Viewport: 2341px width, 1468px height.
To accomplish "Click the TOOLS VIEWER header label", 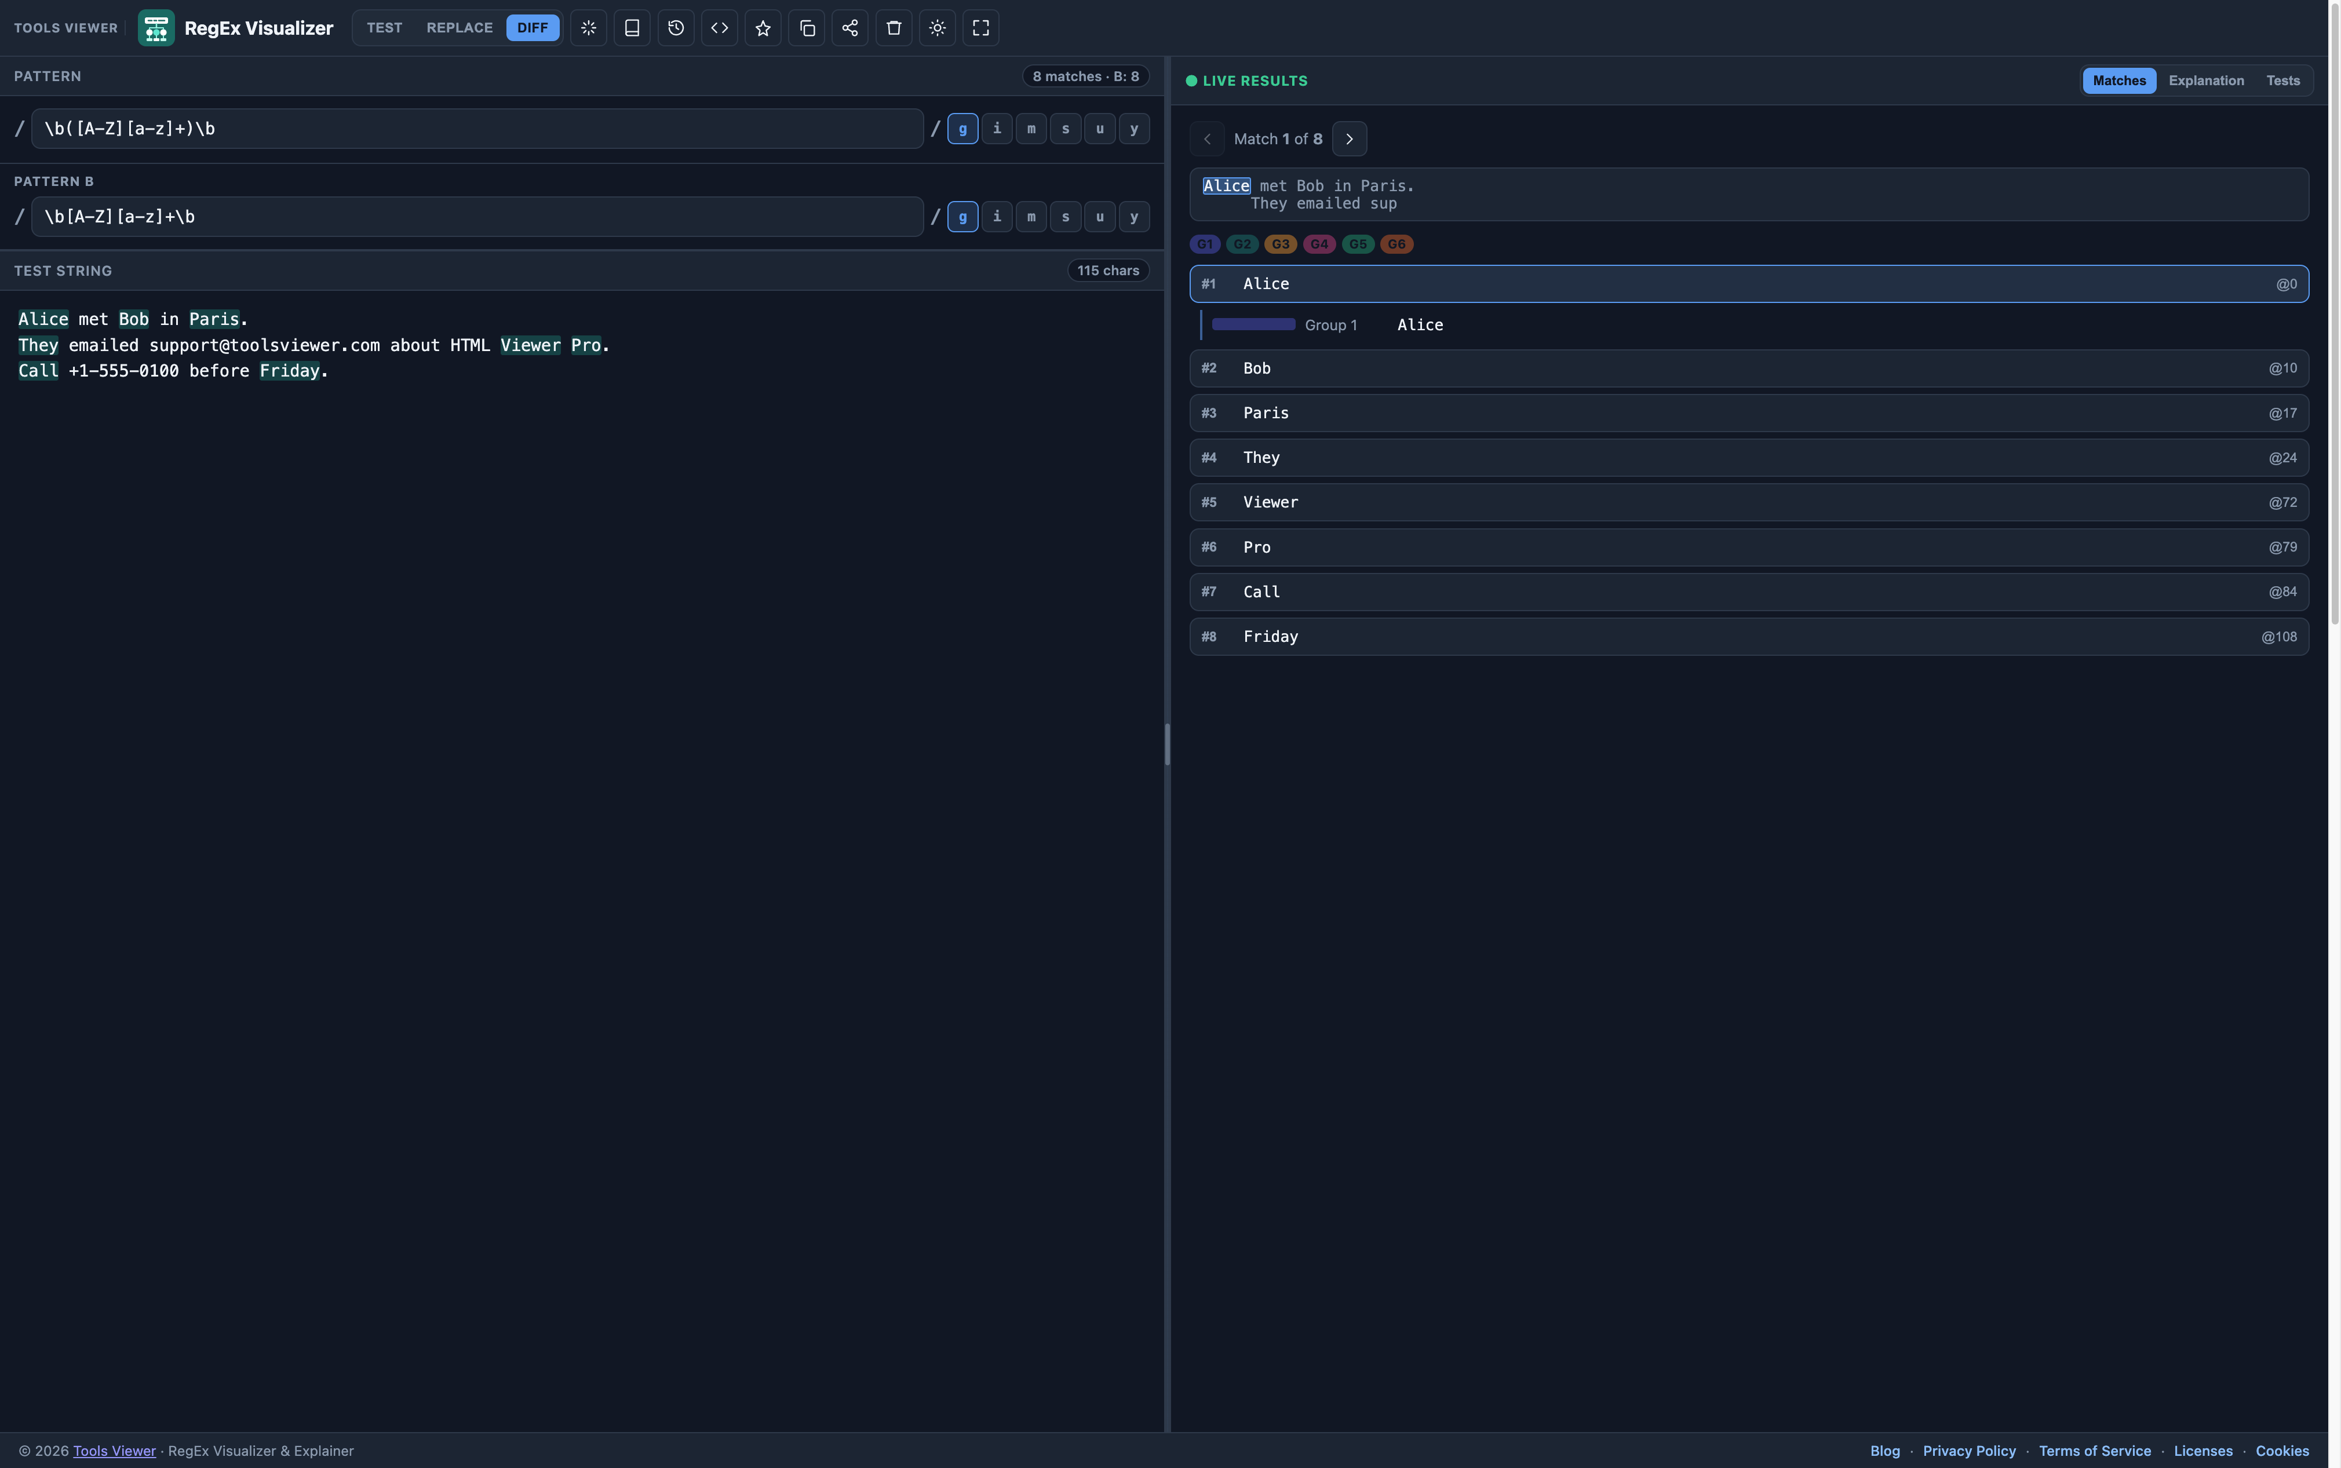I will click(x=65, y=28).
